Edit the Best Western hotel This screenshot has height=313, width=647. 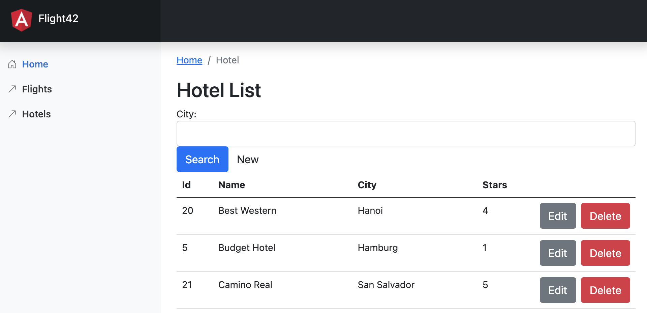point(558,216)
